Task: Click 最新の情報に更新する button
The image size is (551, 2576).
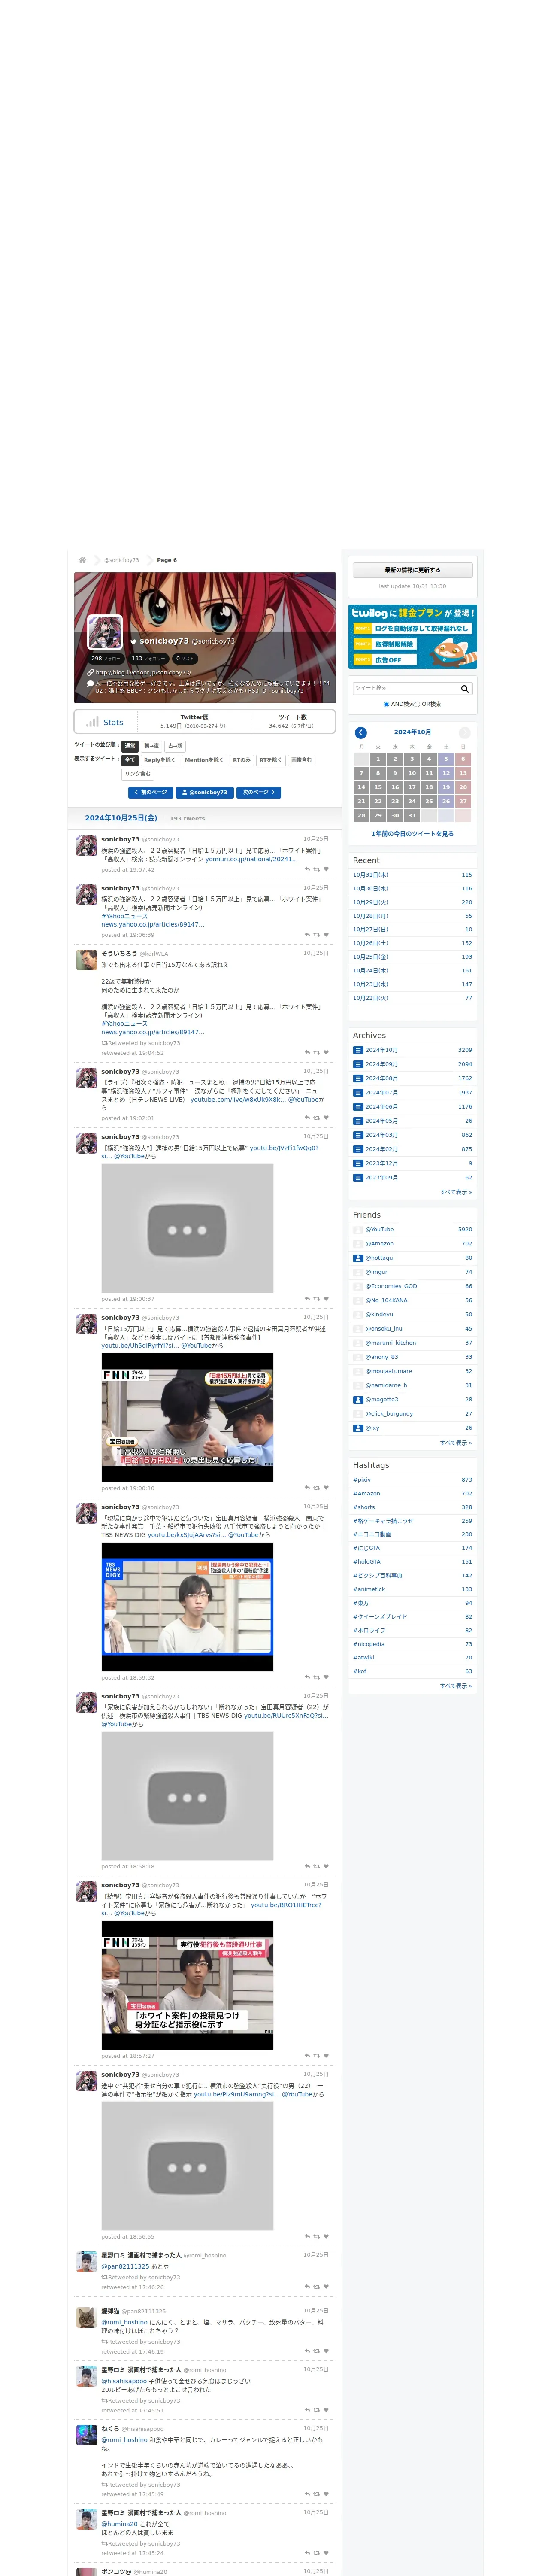Action: click(x=412, y=570)
